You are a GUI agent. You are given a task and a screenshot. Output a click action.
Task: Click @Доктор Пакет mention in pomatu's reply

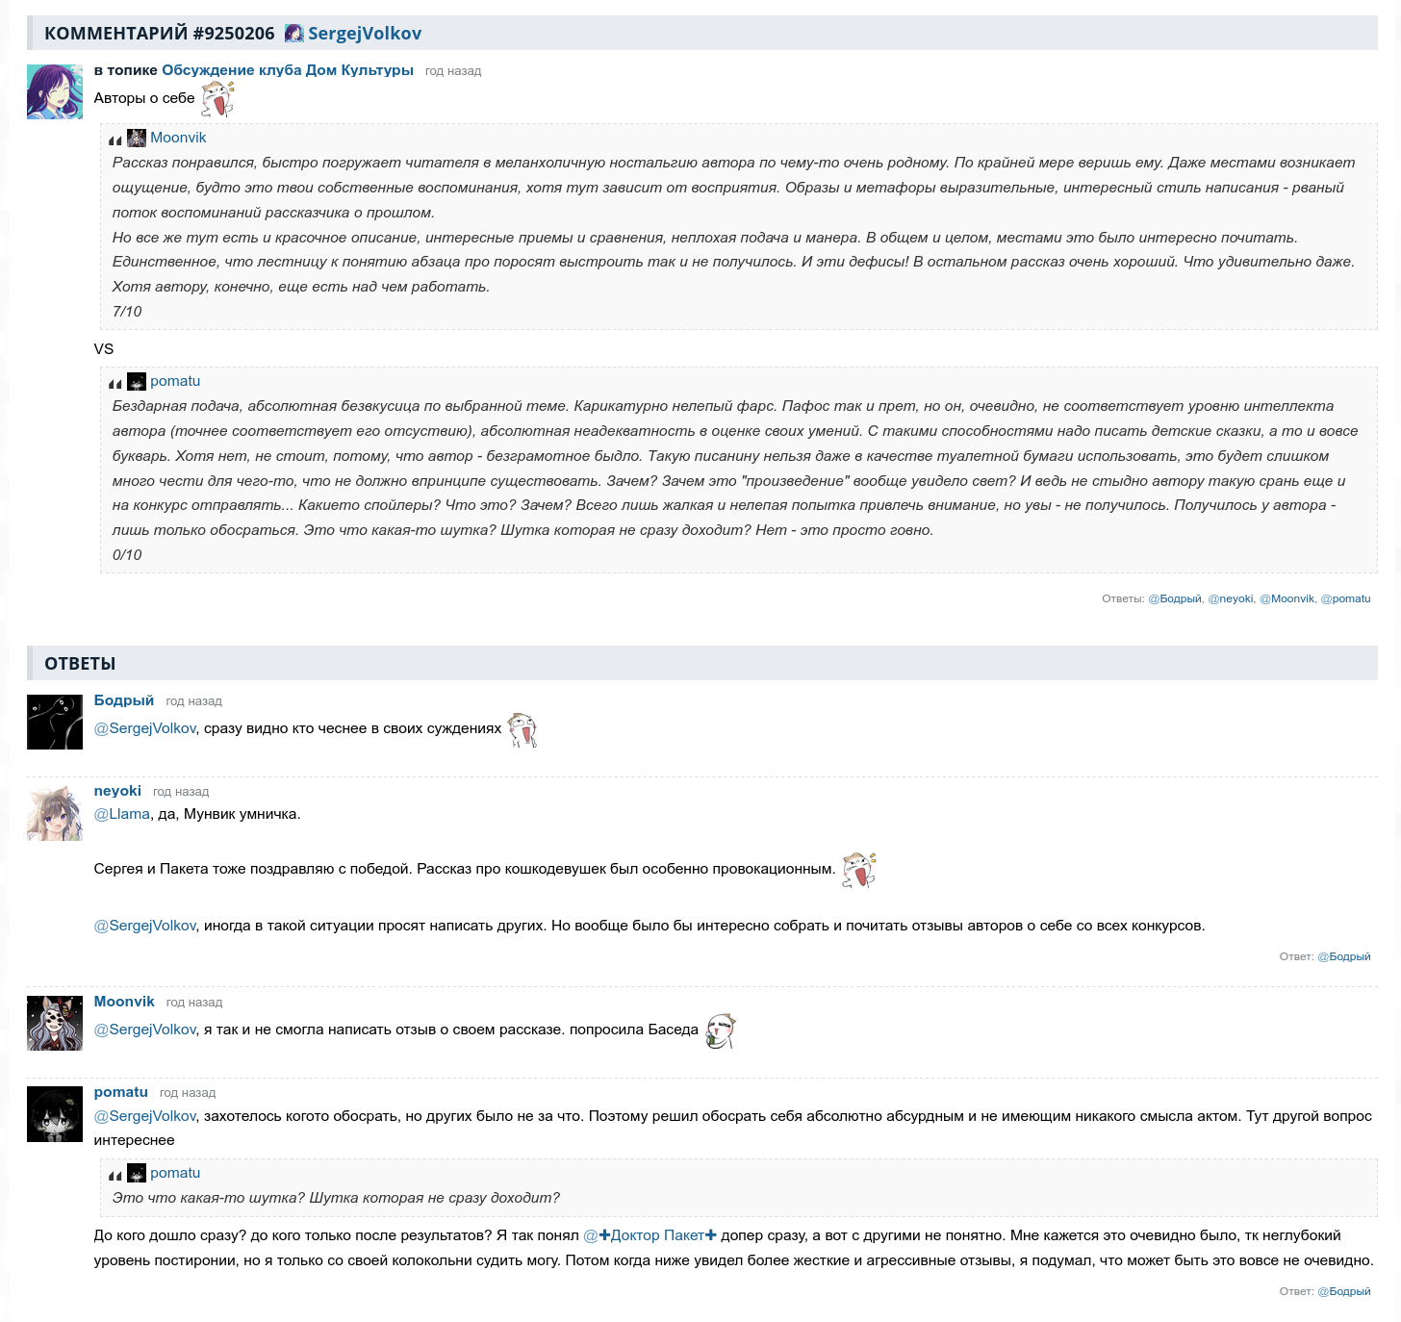[650, 1235]
